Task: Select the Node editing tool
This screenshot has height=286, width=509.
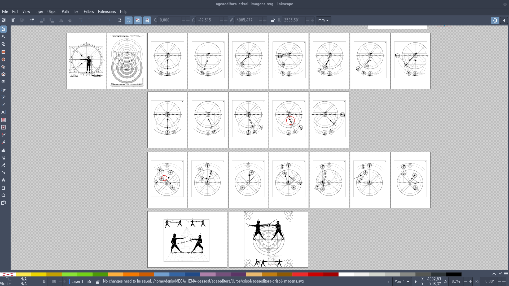Action: pyautogui.click(x=3, y=37)
